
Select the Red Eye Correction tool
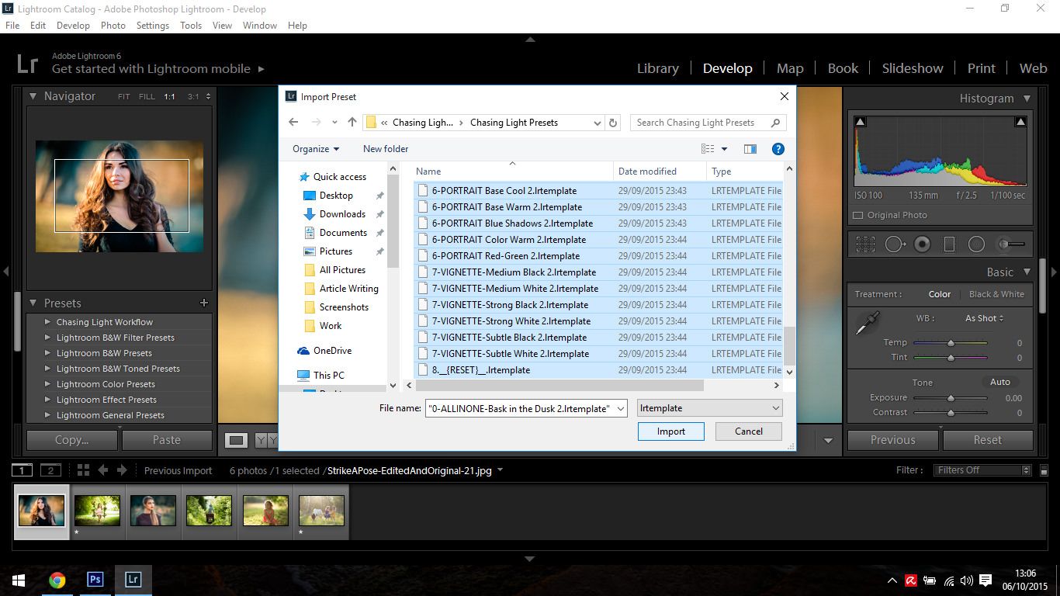click(x=922, y=244)
